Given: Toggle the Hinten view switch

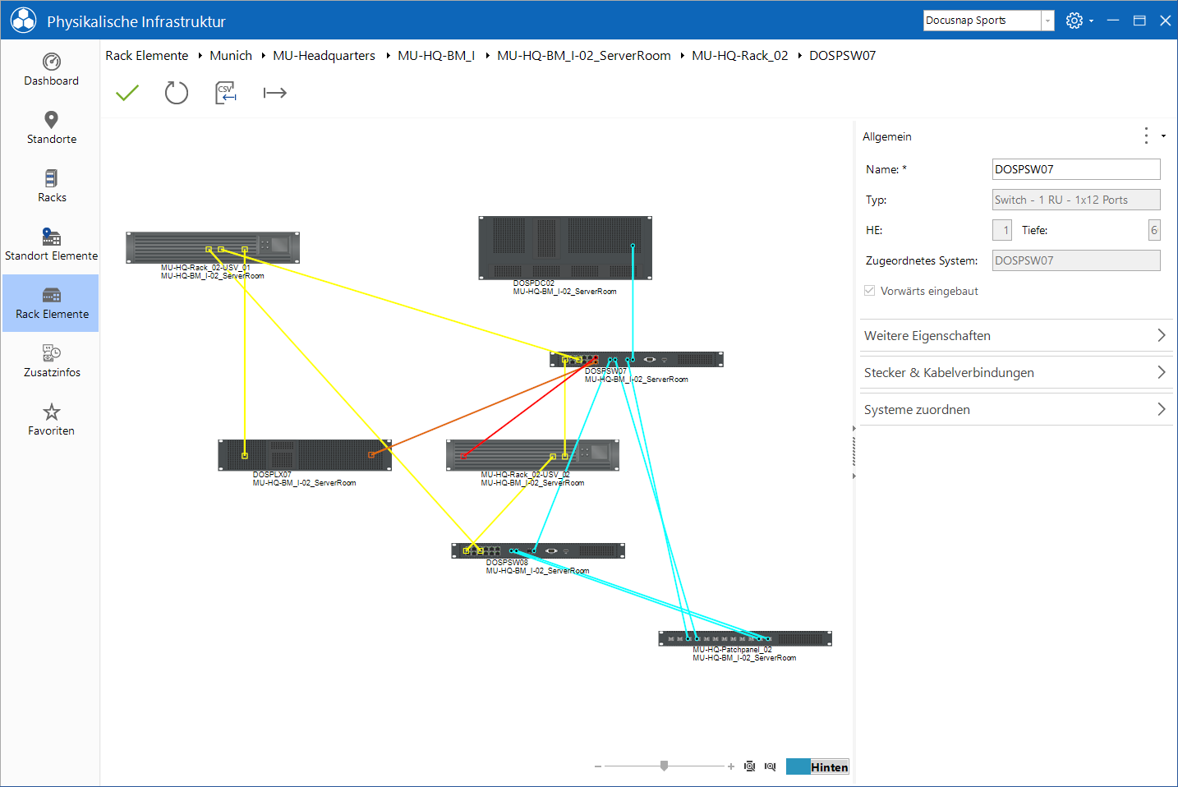Looking at the screenshot, I should coord(817,766).
